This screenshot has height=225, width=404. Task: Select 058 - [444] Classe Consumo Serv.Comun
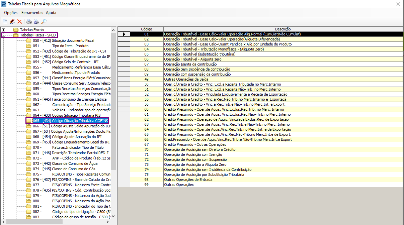[x=72, y=83]
